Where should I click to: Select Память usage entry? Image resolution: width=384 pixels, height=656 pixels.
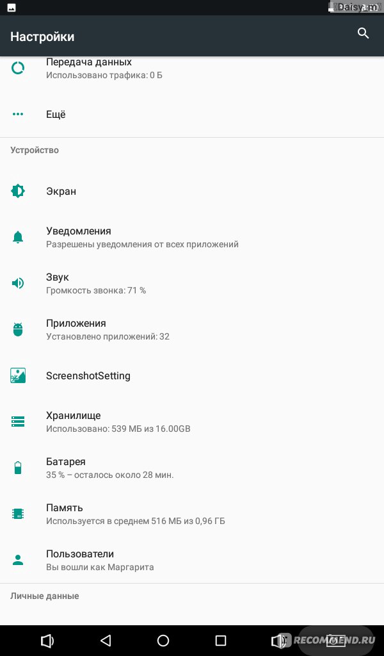(x=192, y=514)
